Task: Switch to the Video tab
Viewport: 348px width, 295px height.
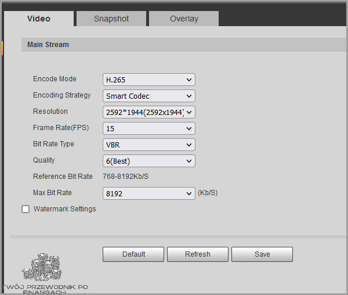Action: (x=39, y=19)
